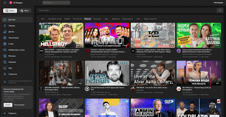Open the Тренды lightning icon
Screen dimensions: 226x117
5,26
